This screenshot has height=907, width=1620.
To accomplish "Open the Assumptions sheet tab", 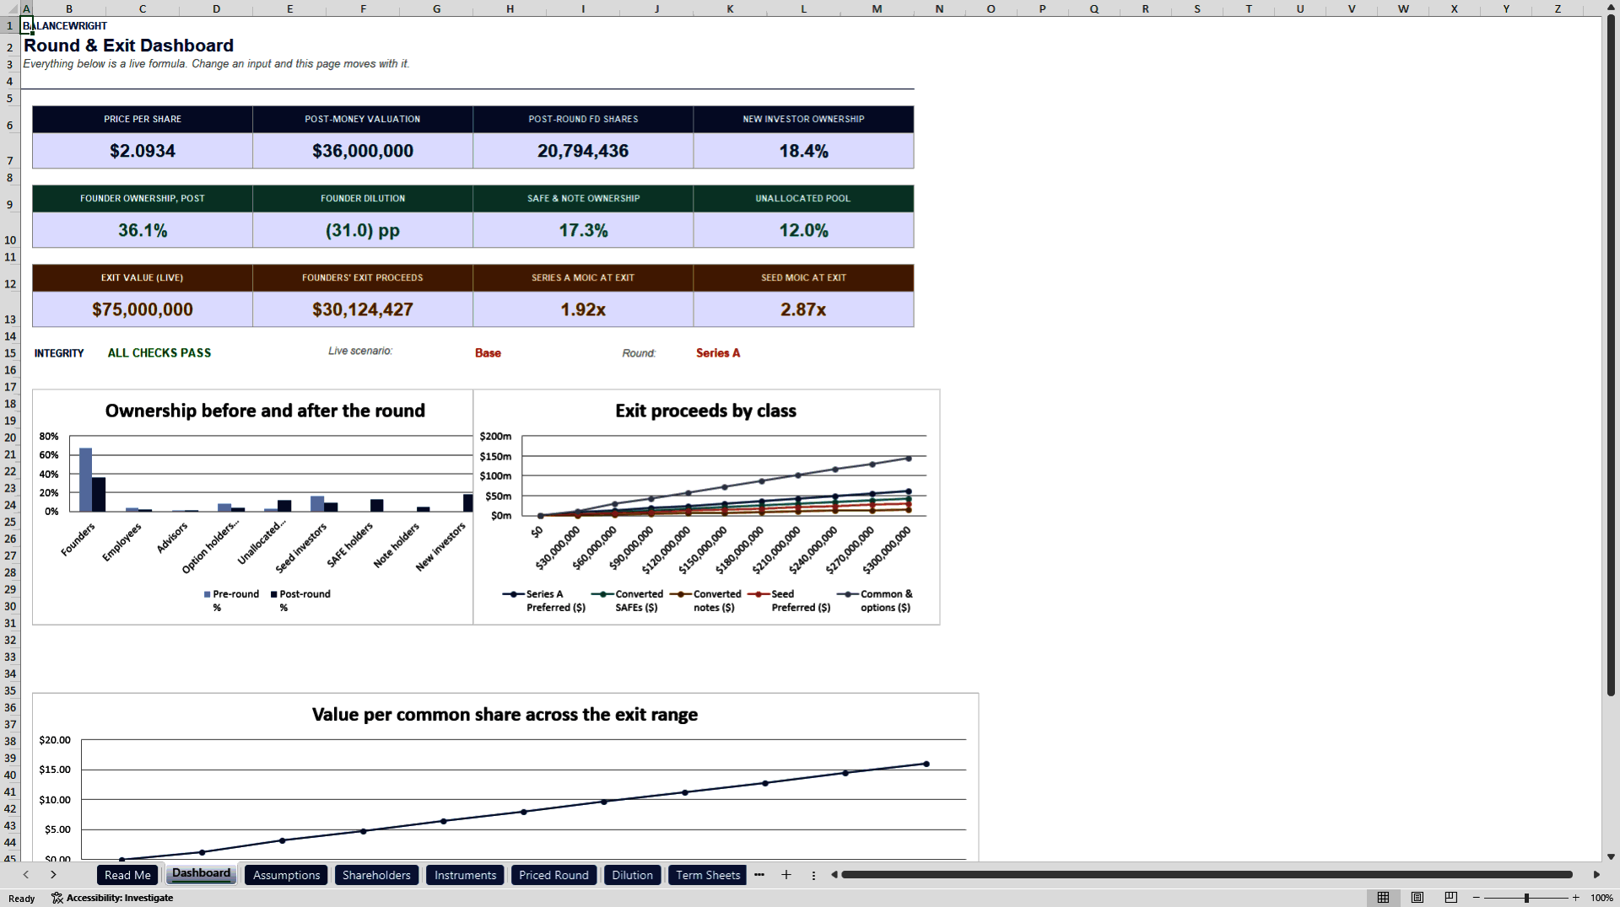I will [287, 875].
